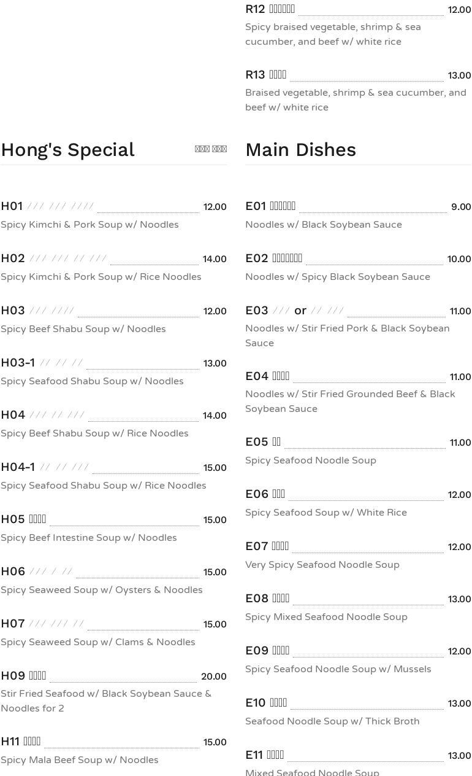Select menu item H01 title
Image resolution: width=472 pixels, height=776 pixels.
tap(12, 206)
